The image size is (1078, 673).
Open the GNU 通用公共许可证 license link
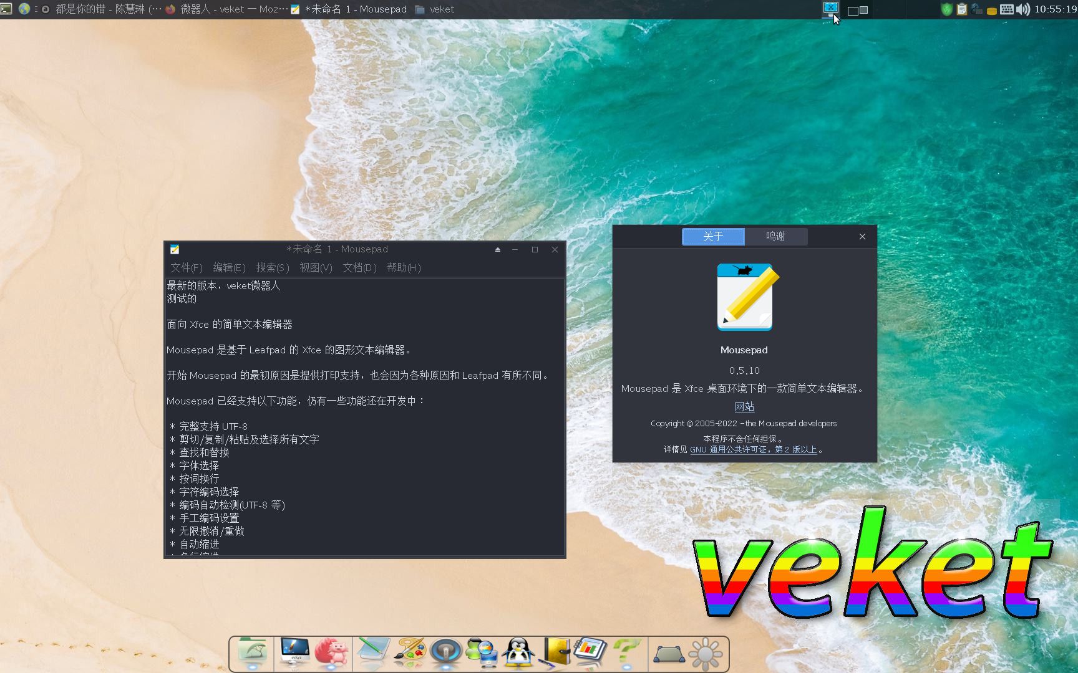[x=754, y=449]
